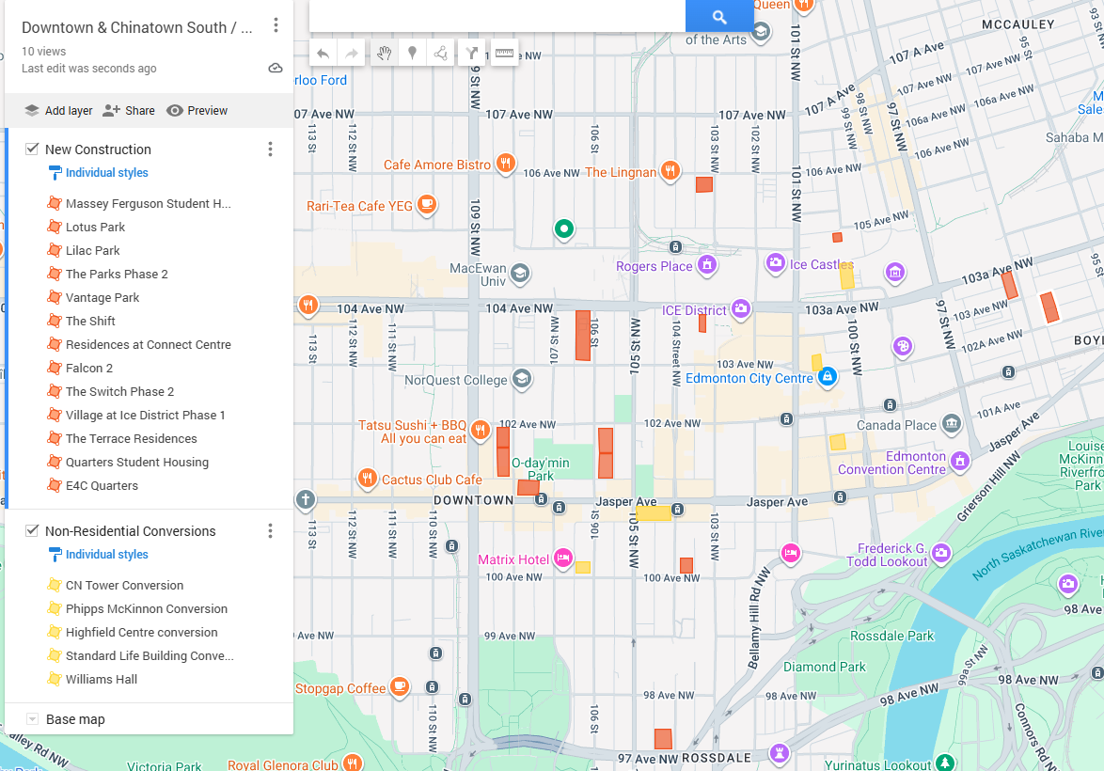Image resolution: width=1104 pixels, height=771 pixels.
Task: Uncheck the New Construction layer checkbox
Action: (x=32, y=149)
